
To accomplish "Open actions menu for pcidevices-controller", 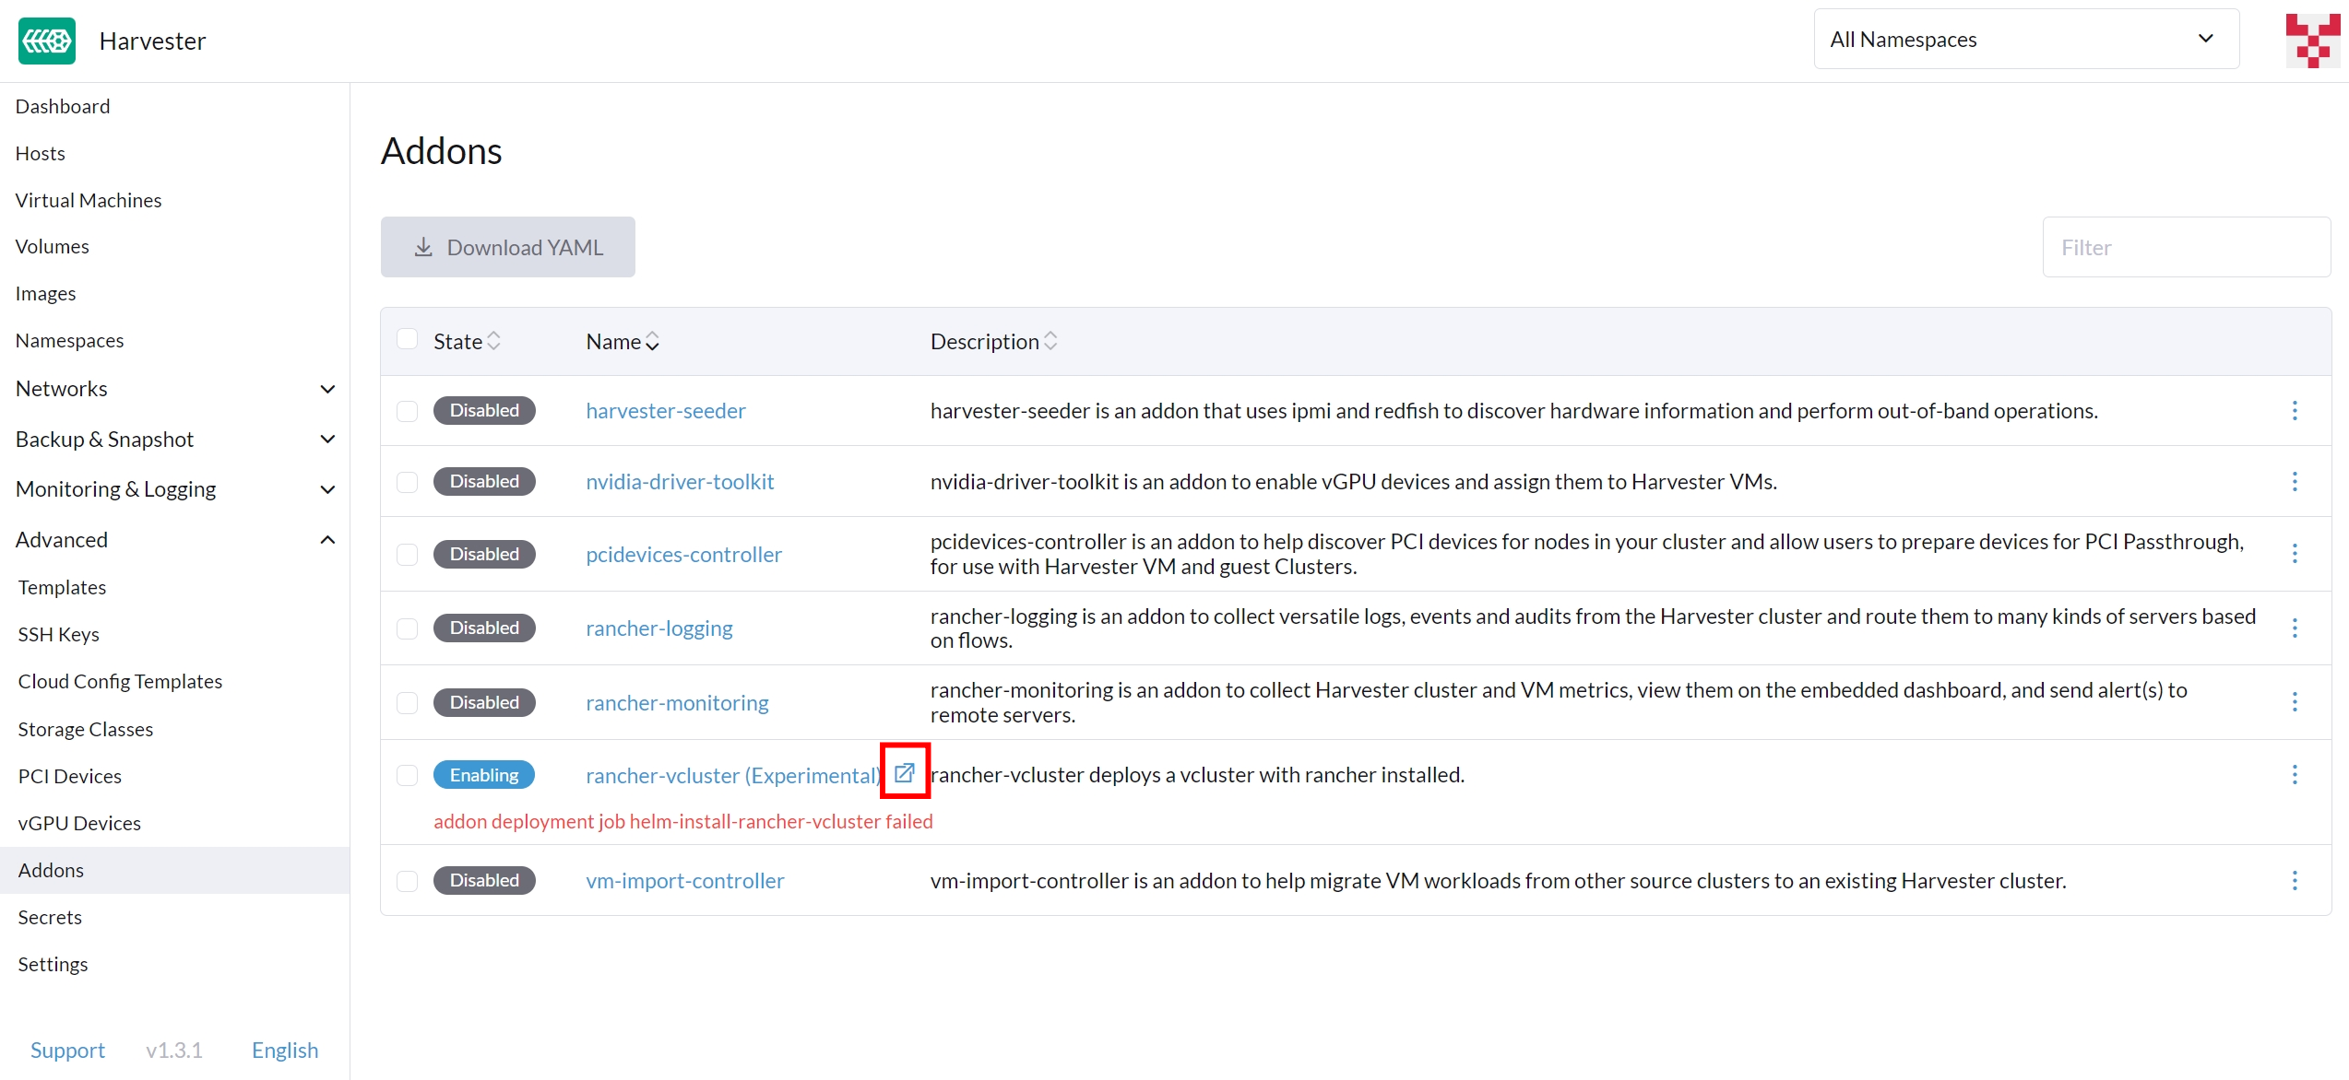I will [x=2295, y=554].
